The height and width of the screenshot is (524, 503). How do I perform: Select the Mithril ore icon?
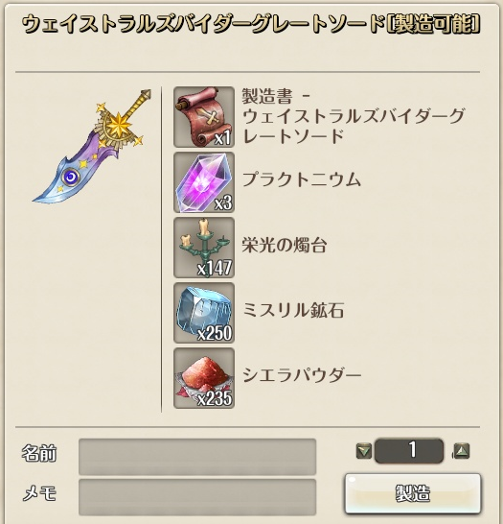pos(204,313)
